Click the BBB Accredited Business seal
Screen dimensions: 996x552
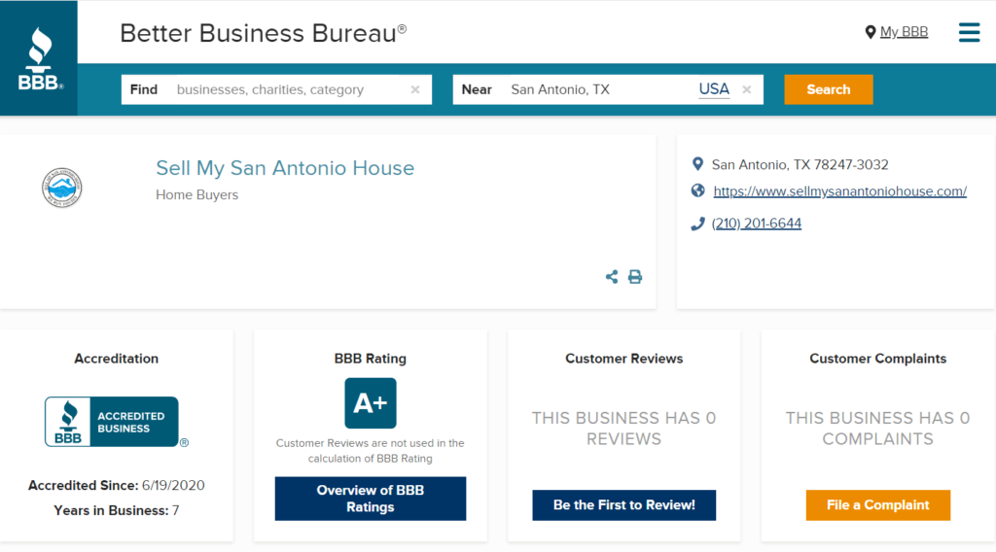tap(117, 422)
